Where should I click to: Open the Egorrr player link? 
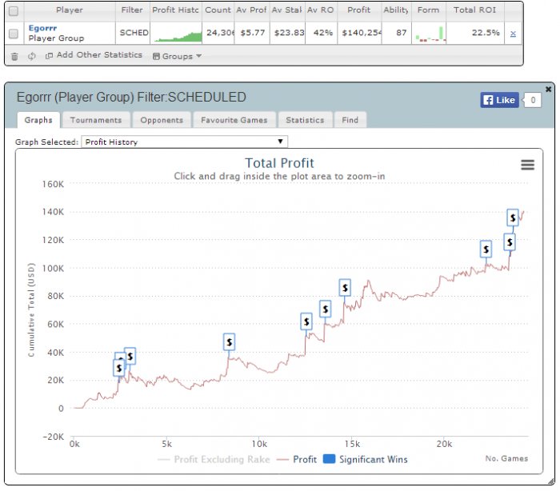(x=42, y=28)
